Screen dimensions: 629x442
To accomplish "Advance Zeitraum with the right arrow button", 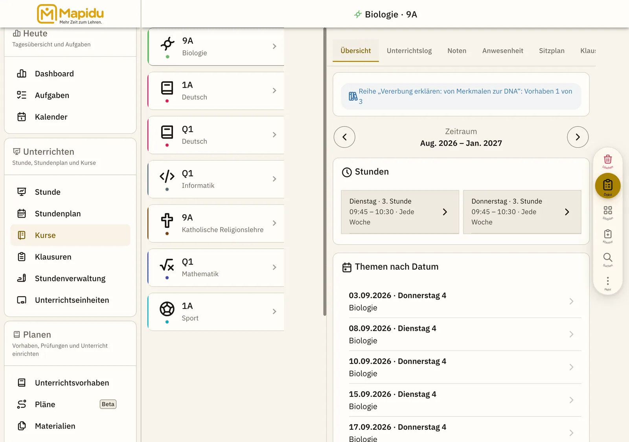I will pos(578,137).
